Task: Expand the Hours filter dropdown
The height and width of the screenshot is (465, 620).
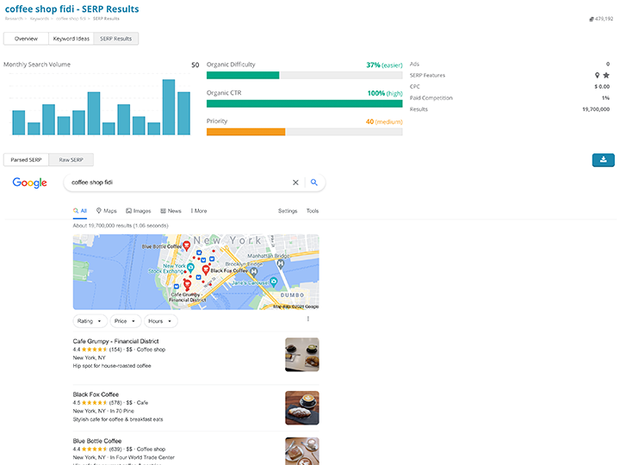Action: click(159, 321)
